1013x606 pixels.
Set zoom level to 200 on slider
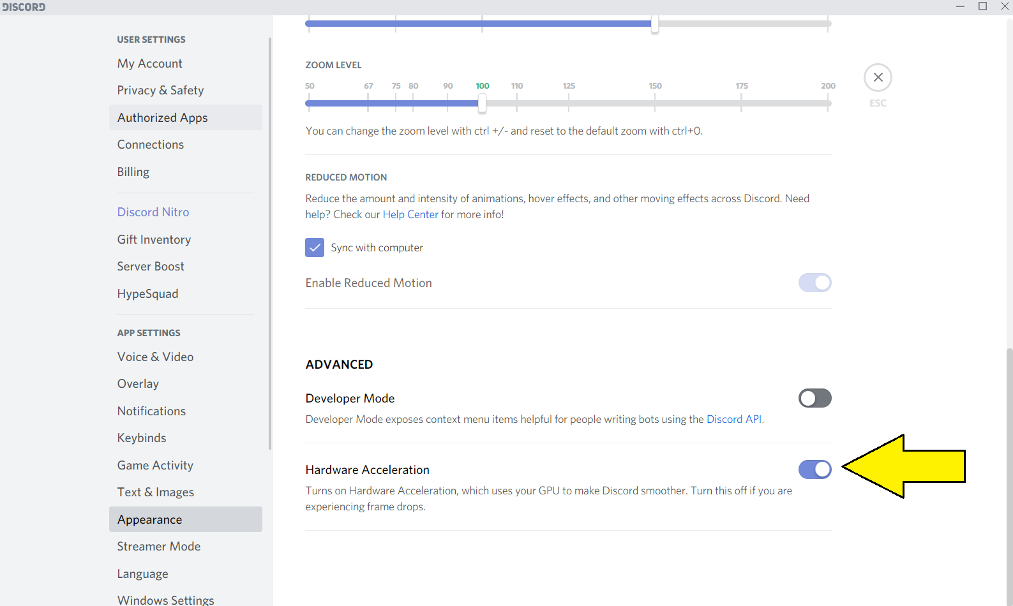828,103
